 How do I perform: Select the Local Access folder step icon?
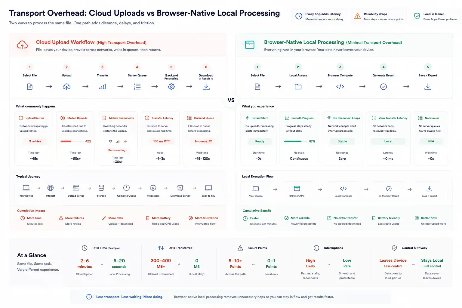[x=298, y=87]
